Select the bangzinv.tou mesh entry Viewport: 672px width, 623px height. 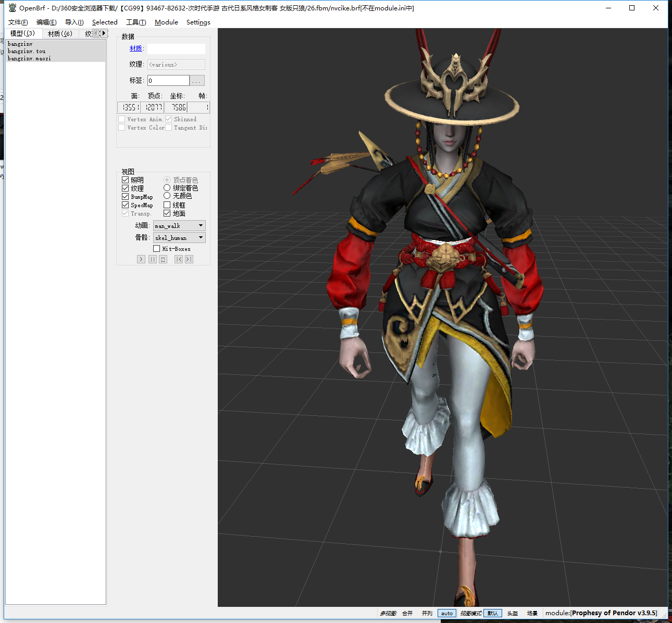pos(56,52)
